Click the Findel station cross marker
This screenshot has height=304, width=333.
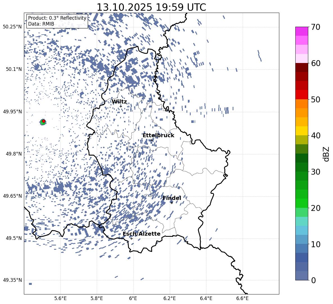click(x=172, y=203)
